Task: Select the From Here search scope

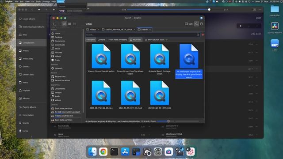Action: coord(118,40)
